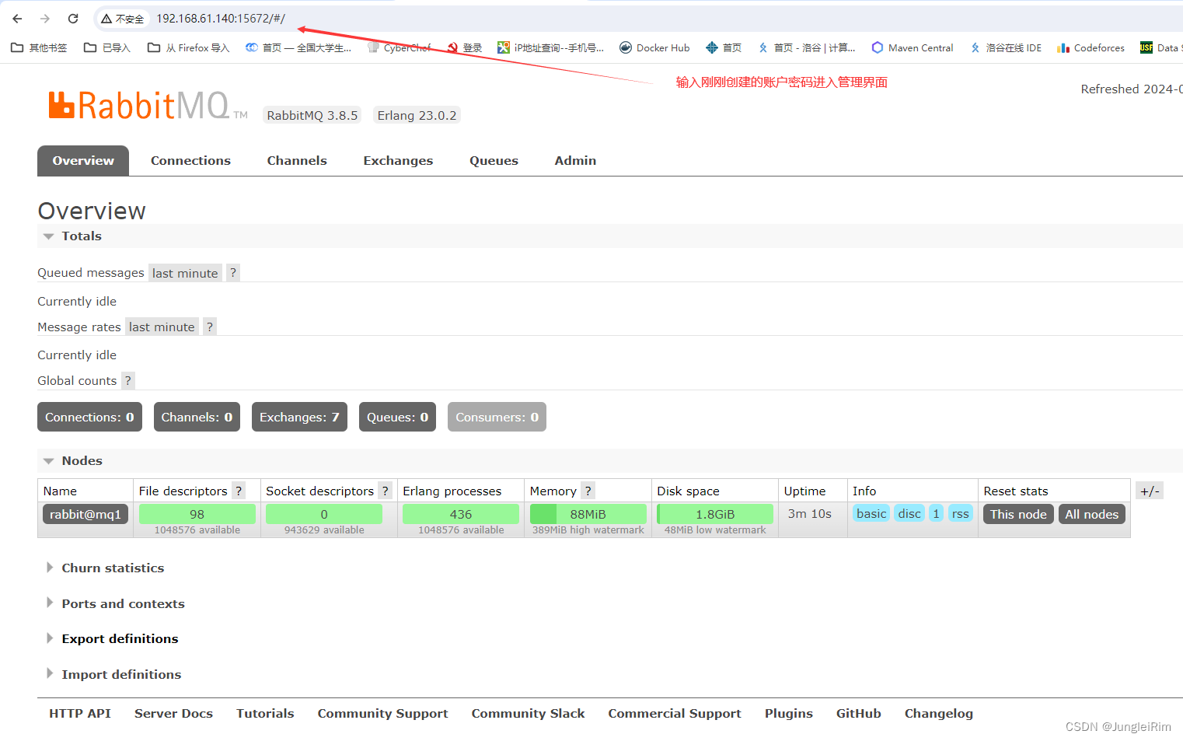Expand Export definitions section
The height and width of the screenshot is (741, 1183).
click(x=112, y=639)
